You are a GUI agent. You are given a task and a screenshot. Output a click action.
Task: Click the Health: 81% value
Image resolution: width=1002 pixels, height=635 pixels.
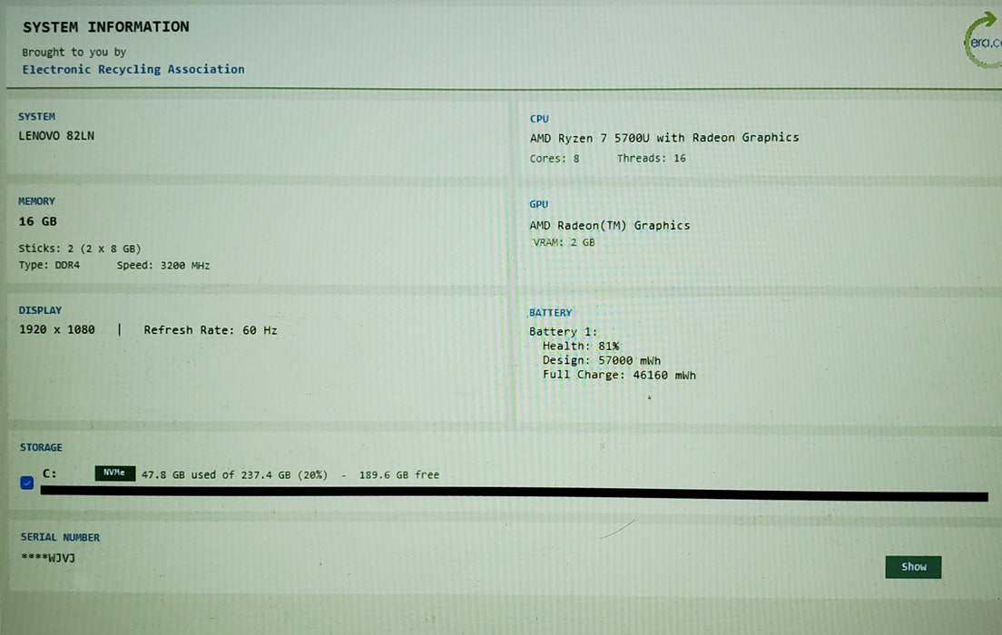[x=581, y=346]
